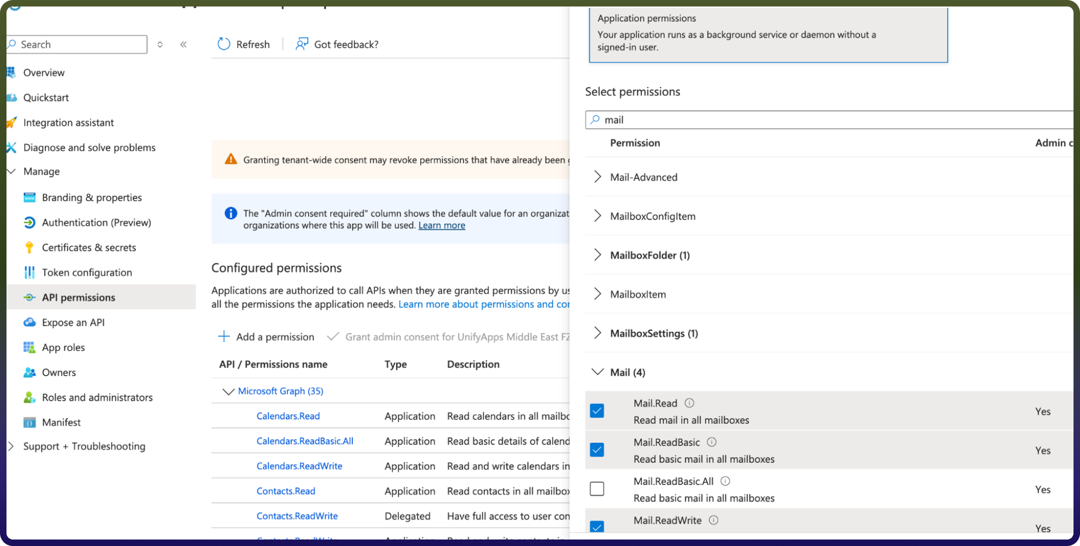Open Token configuration
This screenshot has height=546, width=1080.
click(87, 272)
